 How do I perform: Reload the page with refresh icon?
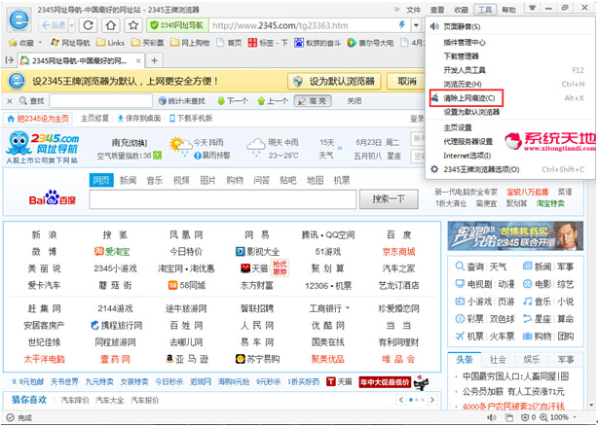88,25
